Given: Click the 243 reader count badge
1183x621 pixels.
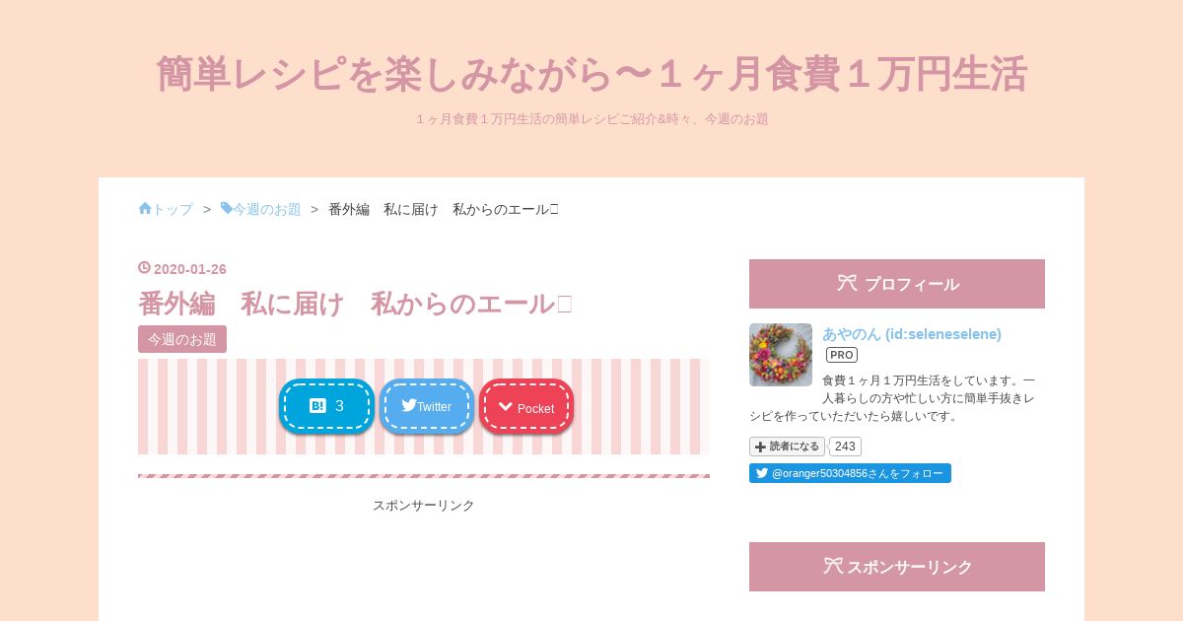Looking at the screenshot, I should coord(845,447).
